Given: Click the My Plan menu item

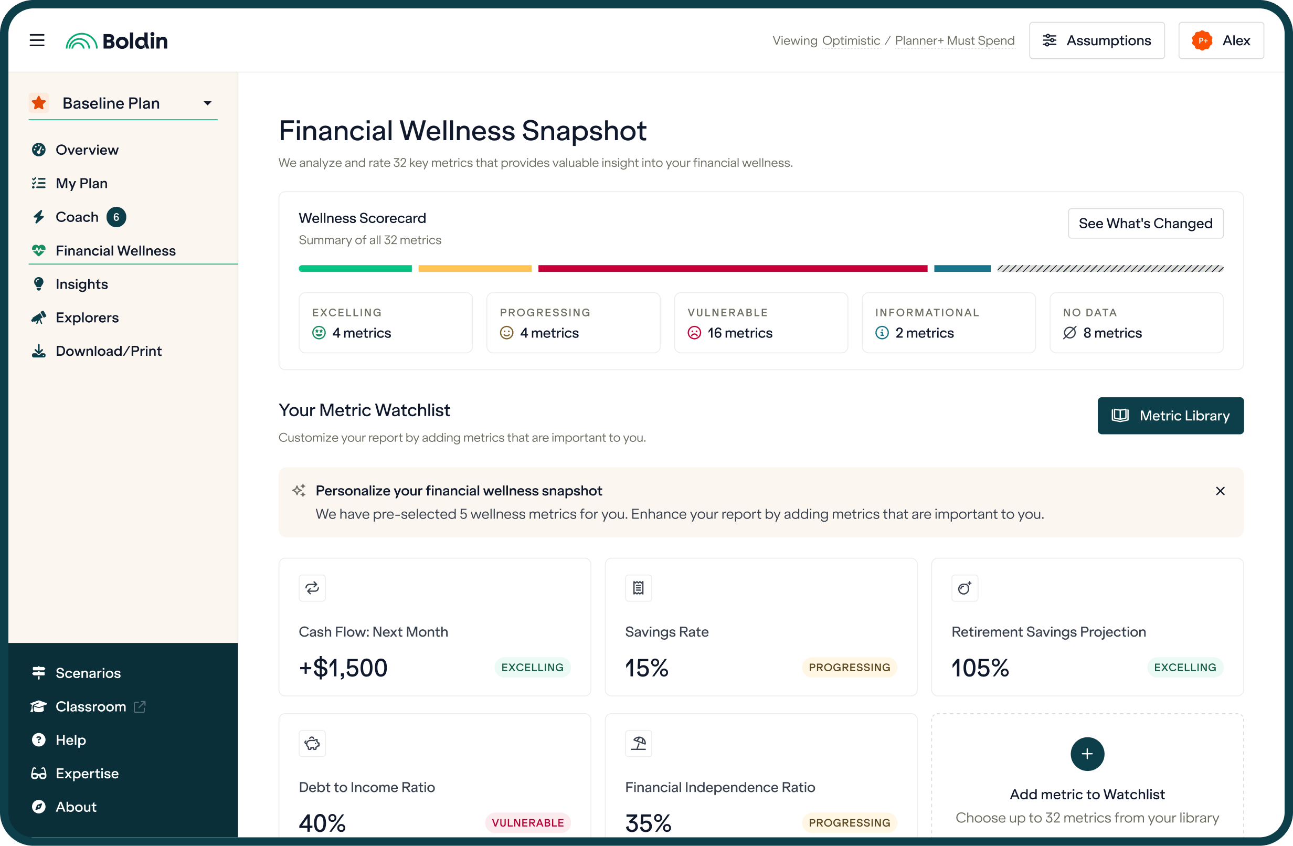Looking at the screenshot, I should (82, 183).
